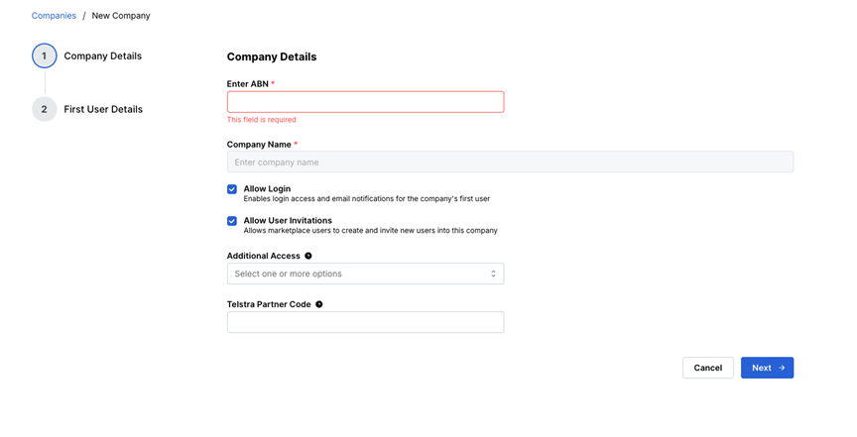
Task: Go to the Companies breadcrumb link
Action: (54, 16)
